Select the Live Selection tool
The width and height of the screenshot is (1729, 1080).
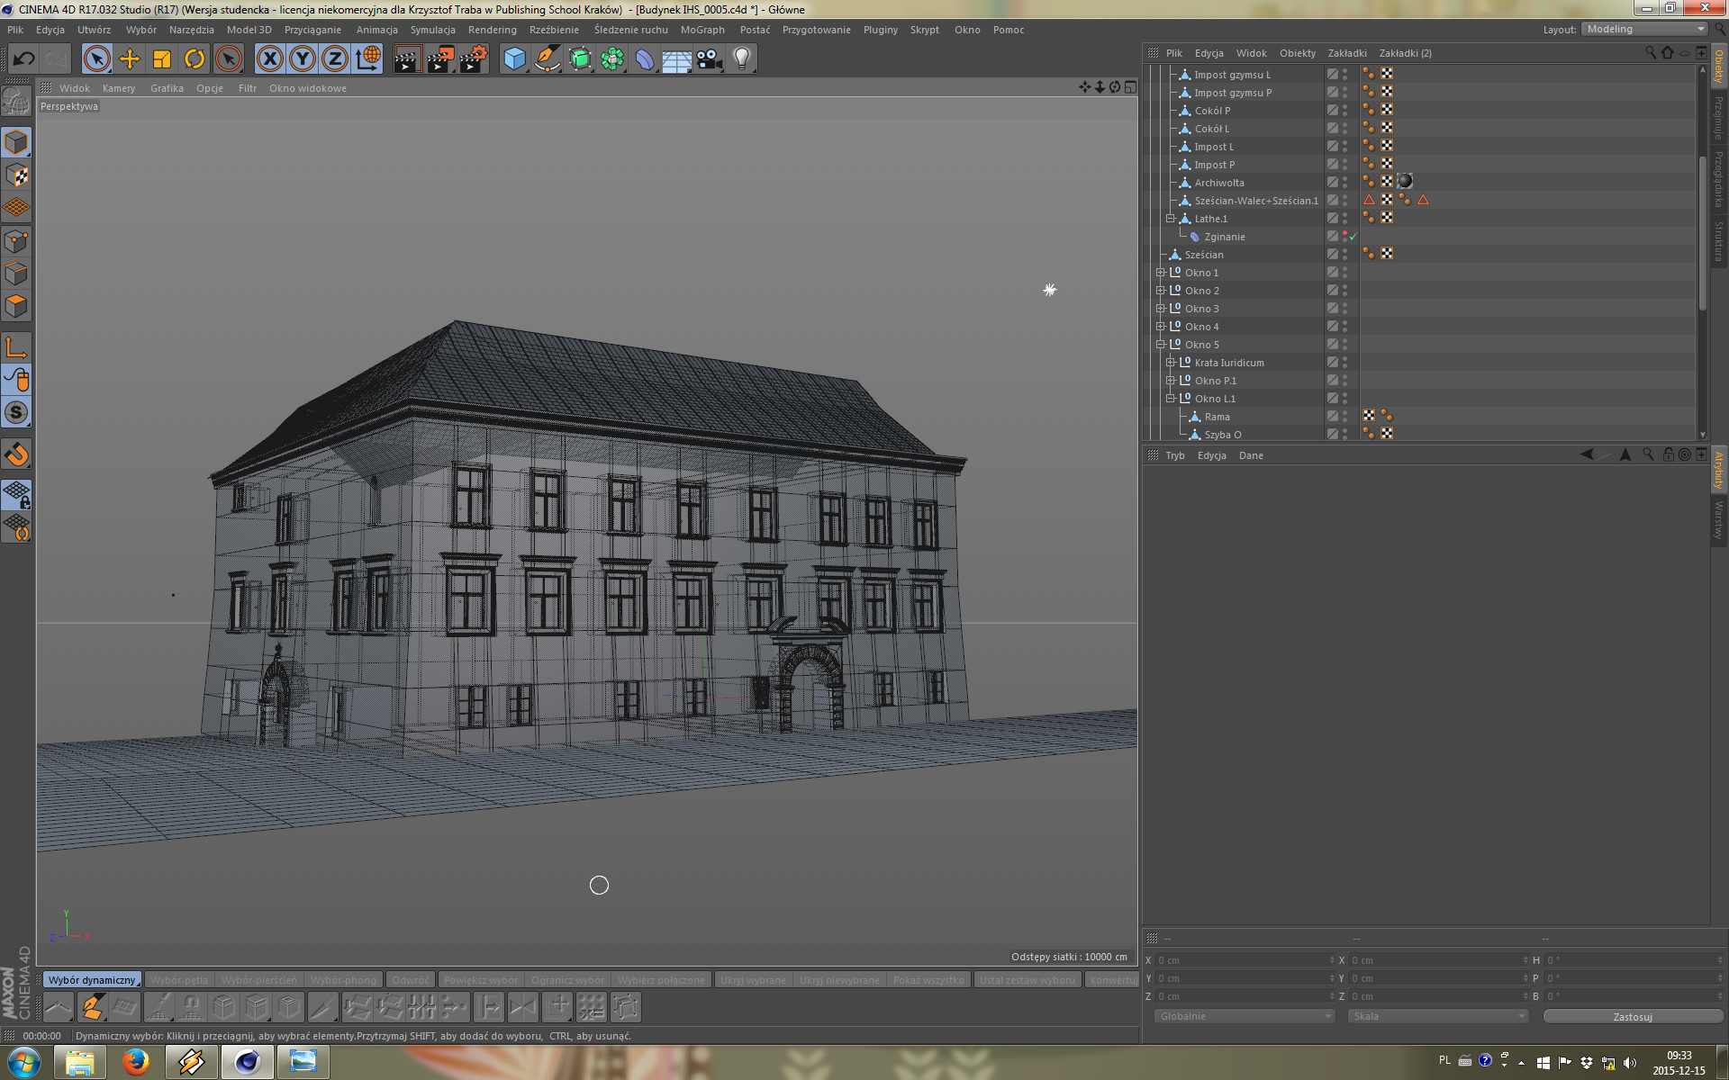(x=96, y=59)
